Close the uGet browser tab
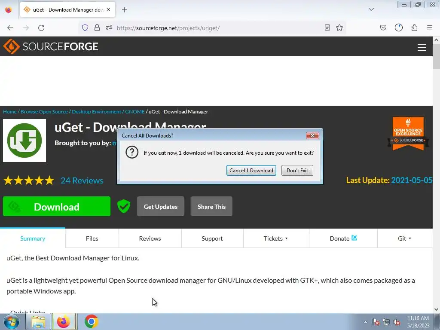 pyautogui.click(x=108, y=9)
